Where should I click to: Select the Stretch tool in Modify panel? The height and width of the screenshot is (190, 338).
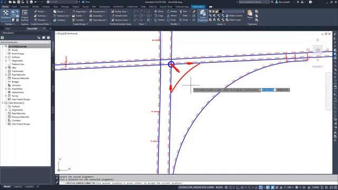[159, 20]
